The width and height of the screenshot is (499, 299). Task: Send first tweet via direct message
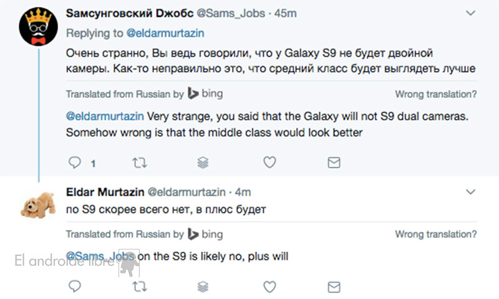pyautogui.click(x=334, y=163)
